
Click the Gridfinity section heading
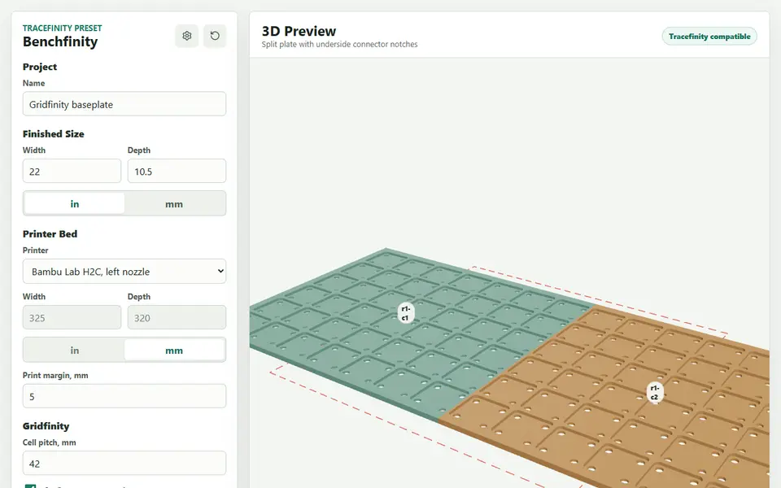[x=46, y=426]
